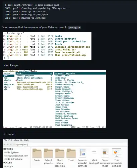Click the forward arrow in Thunar's toolbar
This screenshot has height=168, width=137.
(8, 145)
